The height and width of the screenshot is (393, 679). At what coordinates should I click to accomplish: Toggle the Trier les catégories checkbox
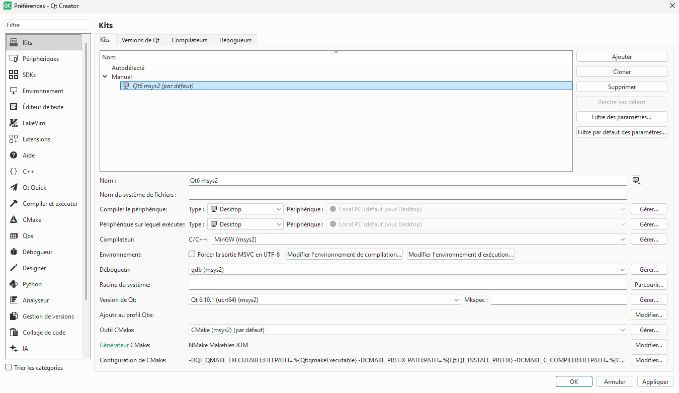click(x=8, y=368)
